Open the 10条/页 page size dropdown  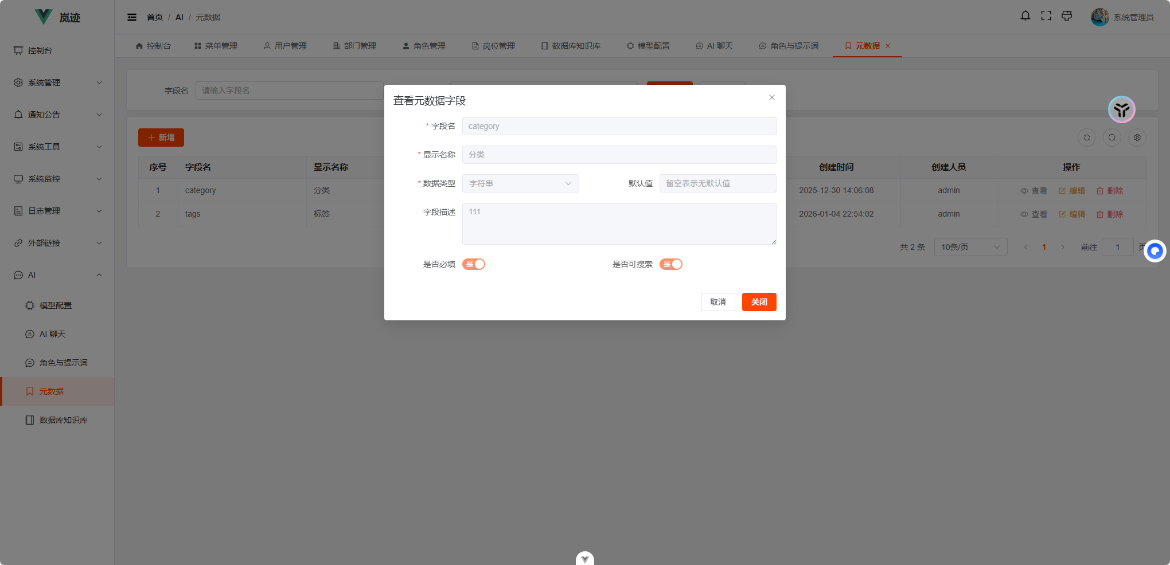click(970, 247)
